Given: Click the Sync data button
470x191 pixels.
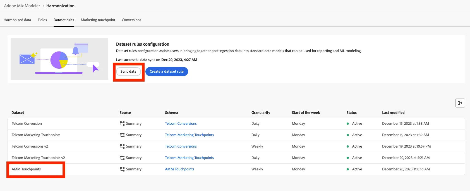Looking at the screenshot, I should 128,72.
